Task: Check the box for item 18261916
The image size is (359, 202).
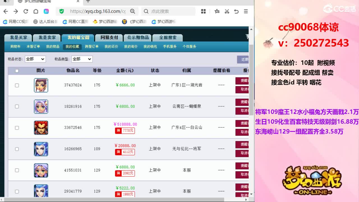Action: tap(17, 106)
